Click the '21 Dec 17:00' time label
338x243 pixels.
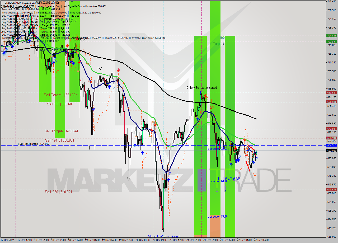coord(228,240)
